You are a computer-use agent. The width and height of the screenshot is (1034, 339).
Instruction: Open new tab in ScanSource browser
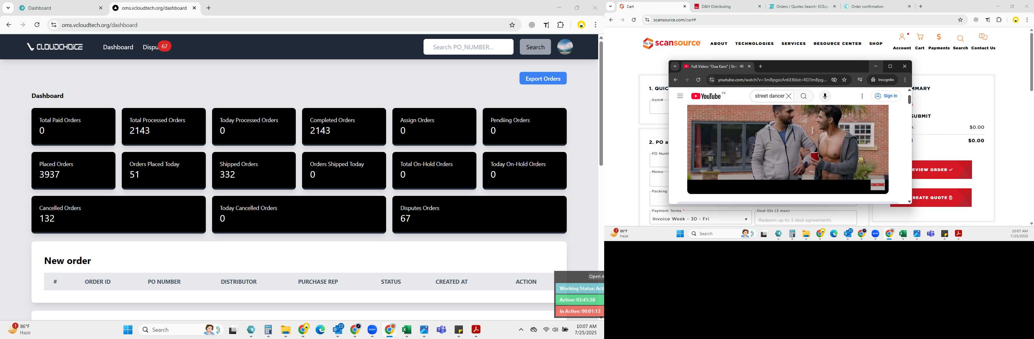920,6
